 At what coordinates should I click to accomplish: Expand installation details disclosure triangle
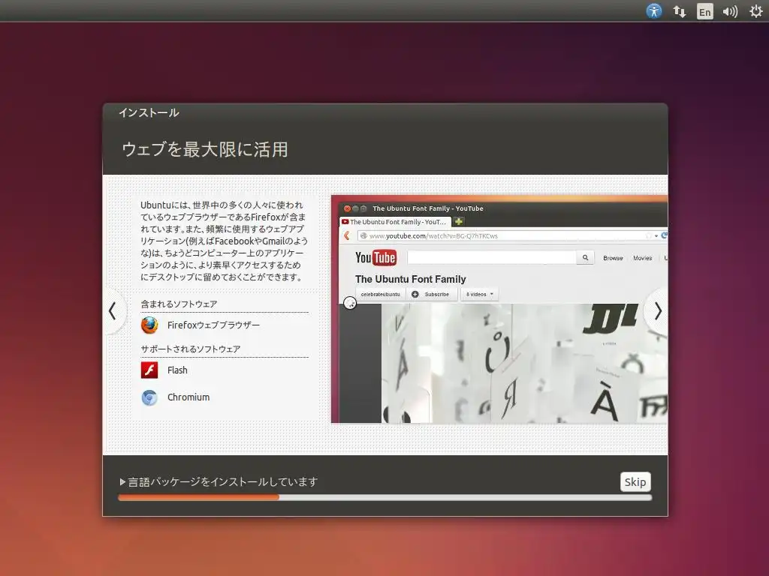click(x=122, y=482)
